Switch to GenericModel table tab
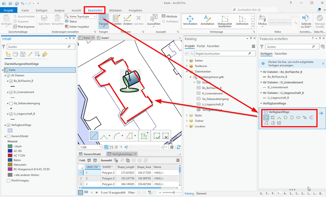The height and width of the screenshot is (197, 326). [x=90, y=154]
